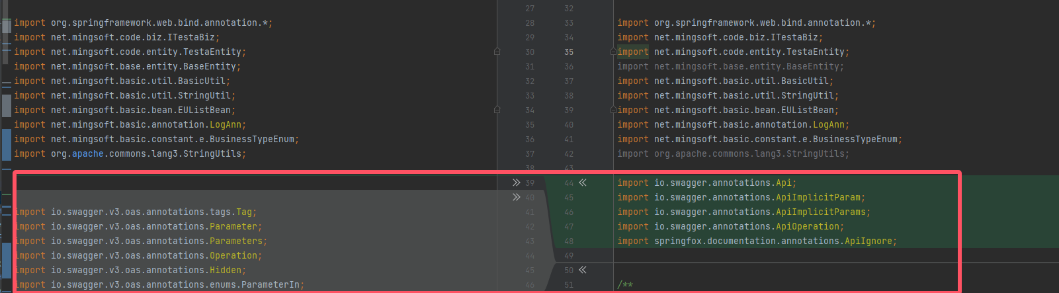1059x293 pixels.
Task: Click the << revert arrow at right line 44
Action: click(583, 183)
